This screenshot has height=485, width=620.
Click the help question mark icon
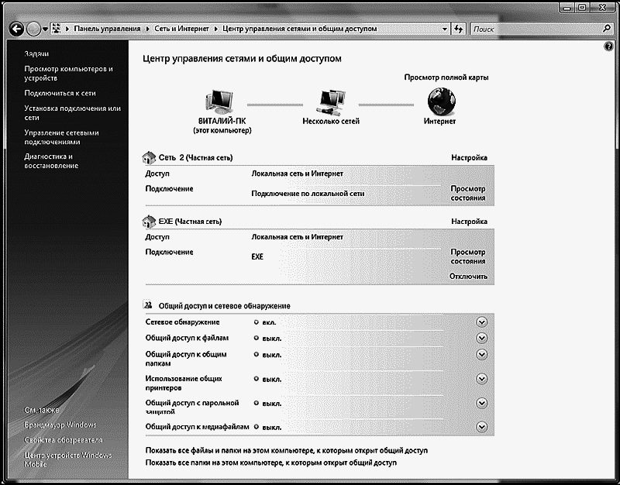[x=608, y=46]
